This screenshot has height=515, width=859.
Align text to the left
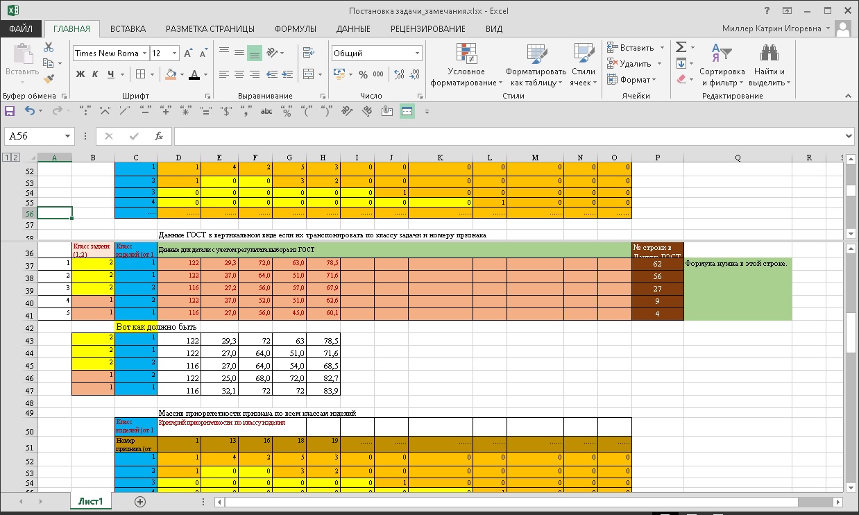pyautogui.click(x=224, y=74)
